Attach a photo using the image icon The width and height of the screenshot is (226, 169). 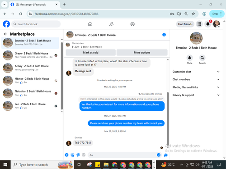72,155
